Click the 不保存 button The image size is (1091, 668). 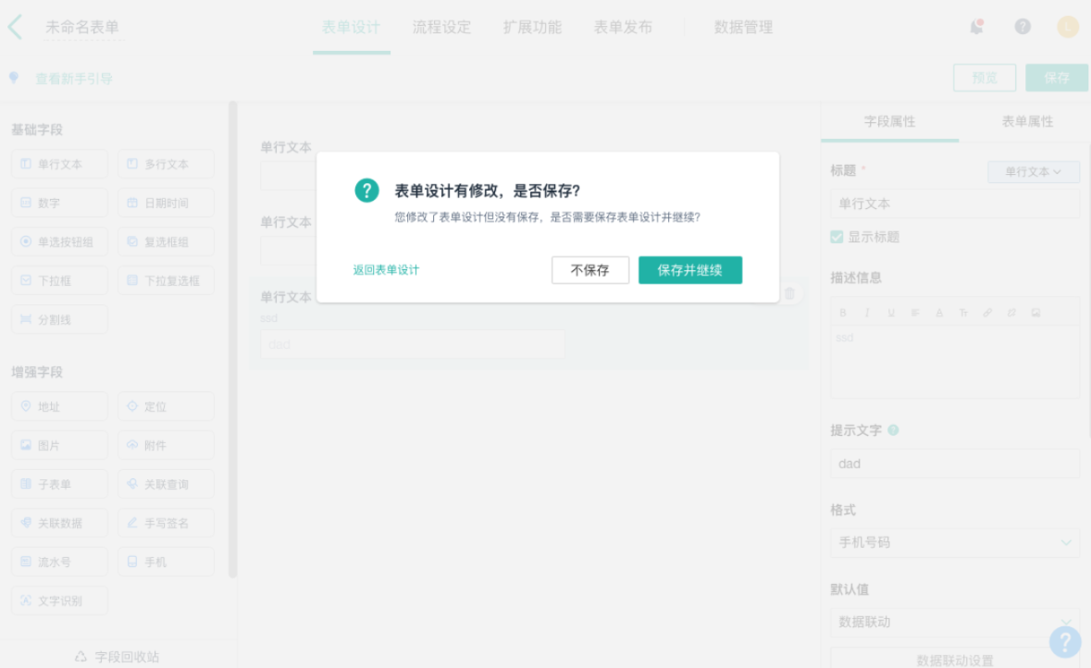tap(590, 270)
